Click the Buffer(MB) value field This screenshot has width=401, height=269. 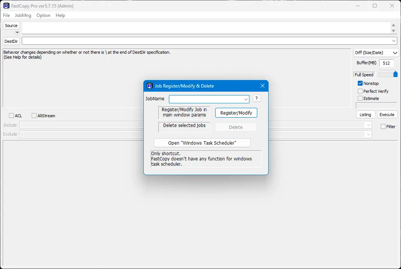point(386,63)
